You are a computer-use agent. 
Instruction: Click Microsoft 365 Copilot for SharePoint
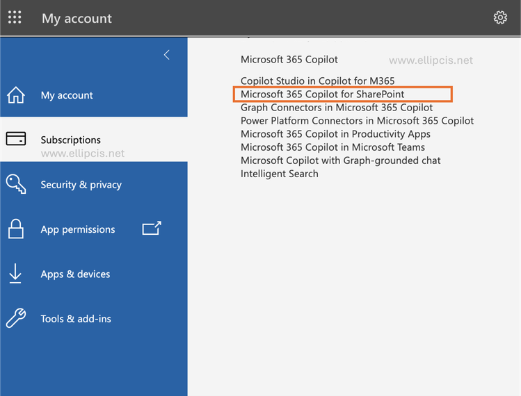tap(323, 94)
